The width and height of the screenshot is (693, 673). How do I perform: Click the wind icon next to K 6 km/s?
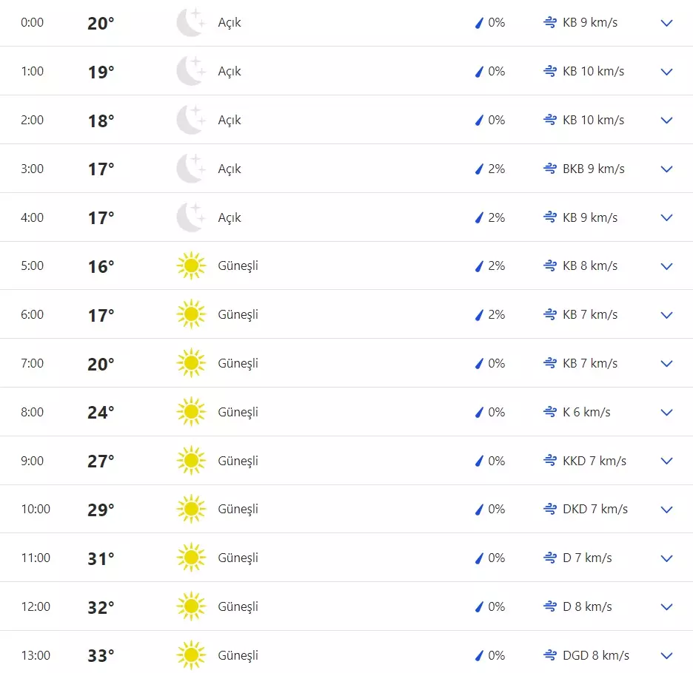549,412
